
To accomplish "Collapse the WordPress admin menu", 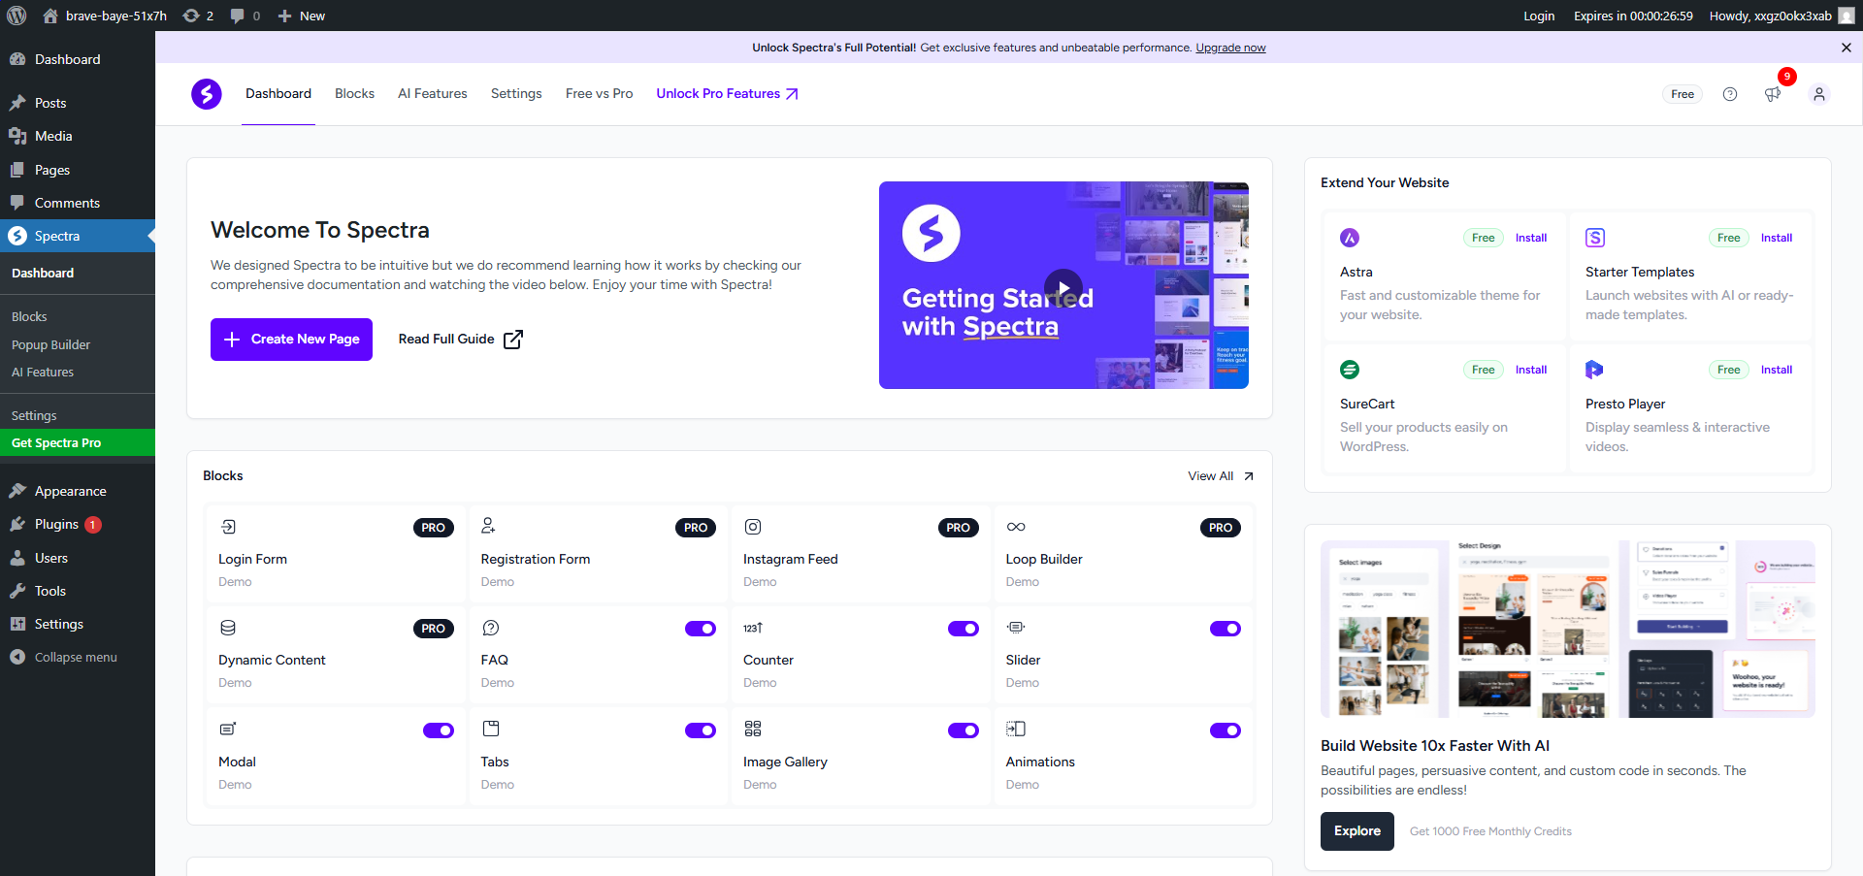I will click(76, 657).
